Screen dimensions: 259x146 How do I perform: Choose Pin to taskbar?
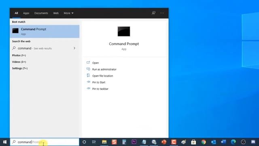(x=100, y=89)
